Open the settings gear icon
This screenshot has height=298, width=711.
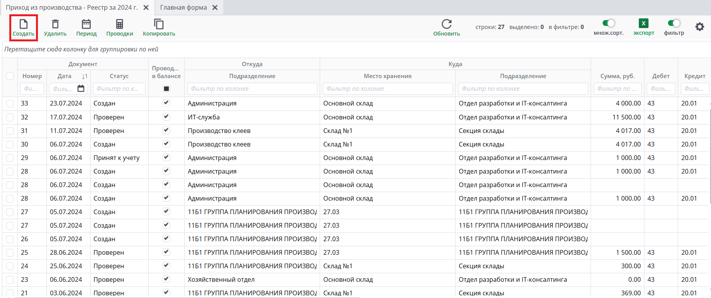[699, 27]
